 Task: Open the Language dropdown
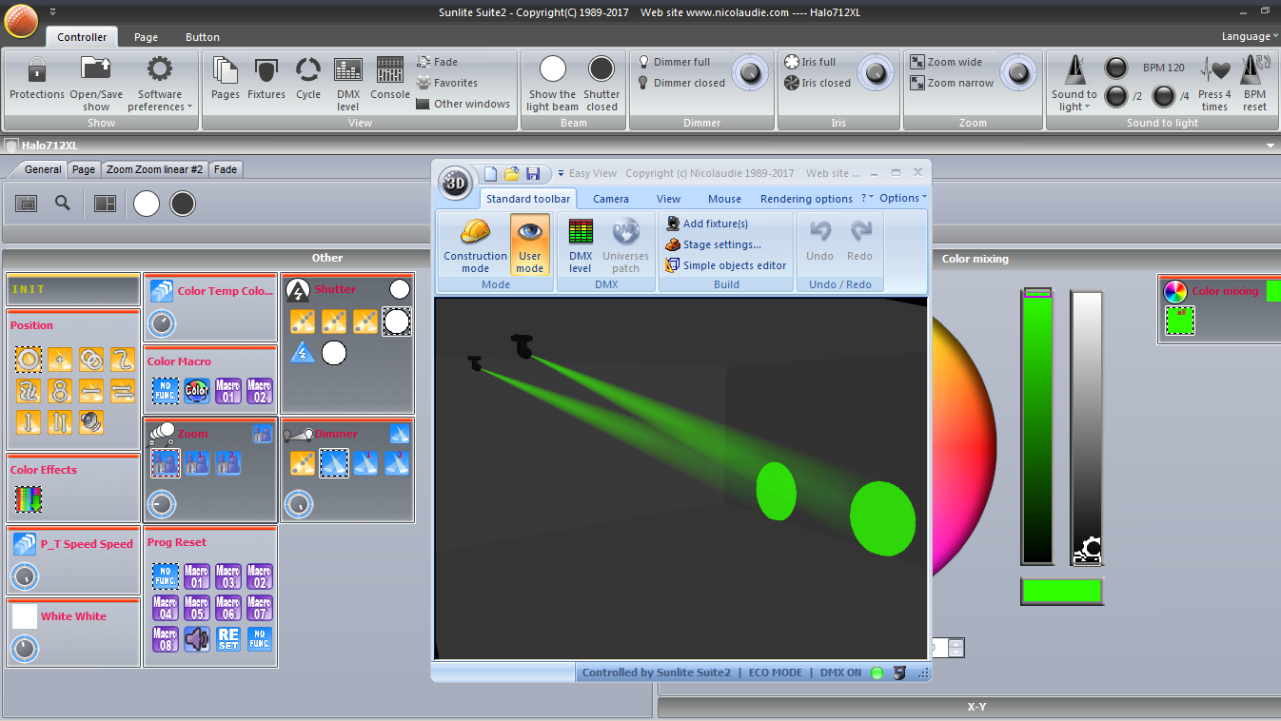pos(1250,36)
